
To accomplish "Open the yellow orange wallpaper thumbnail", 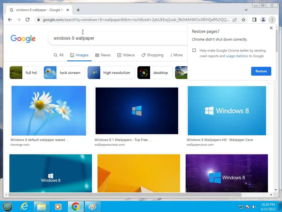I will pyautogui.click(x=139, y=173).
